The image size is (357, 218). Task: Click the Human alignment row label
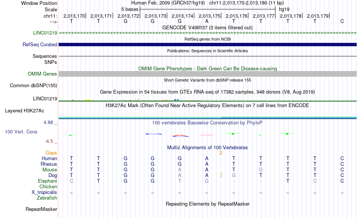(x=49, y=158)
